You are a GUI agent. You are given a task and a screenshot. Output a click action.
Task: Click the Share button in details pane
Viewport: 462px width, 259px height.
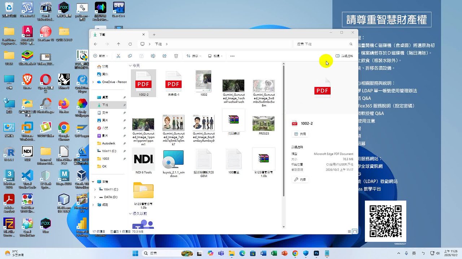pos(300,134)
